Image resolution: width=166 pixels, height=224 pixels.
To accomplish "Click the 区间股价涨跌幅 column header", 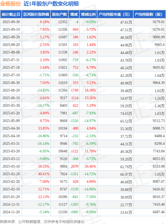I will (36, 14).
